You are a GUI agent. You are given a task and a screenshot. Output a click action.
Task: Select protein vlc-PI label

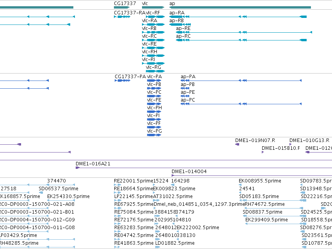pos(153,116)
